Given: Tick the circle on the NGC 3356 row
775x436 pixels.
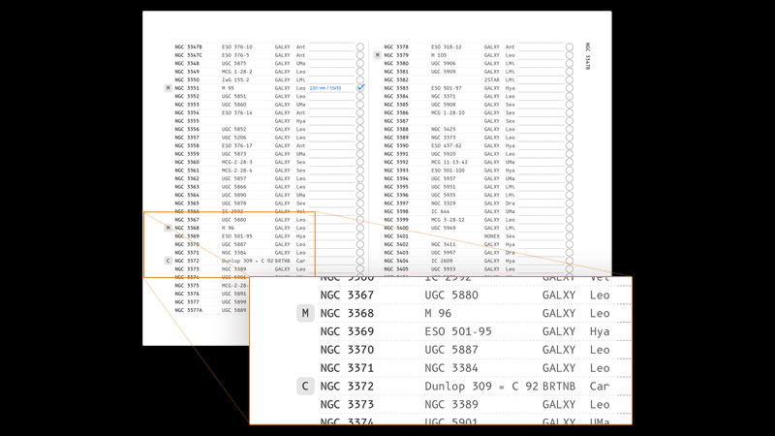Looking at the screenshot, I should point(360,129).
